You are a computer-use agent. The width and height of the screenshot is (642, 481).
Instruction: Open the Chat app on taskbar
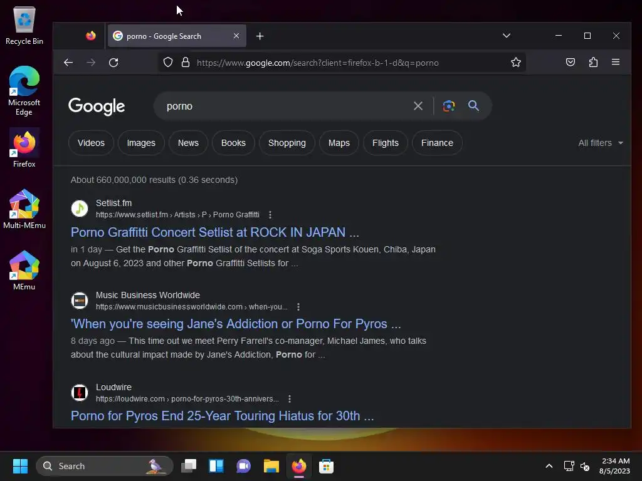[x=244, y=466]
